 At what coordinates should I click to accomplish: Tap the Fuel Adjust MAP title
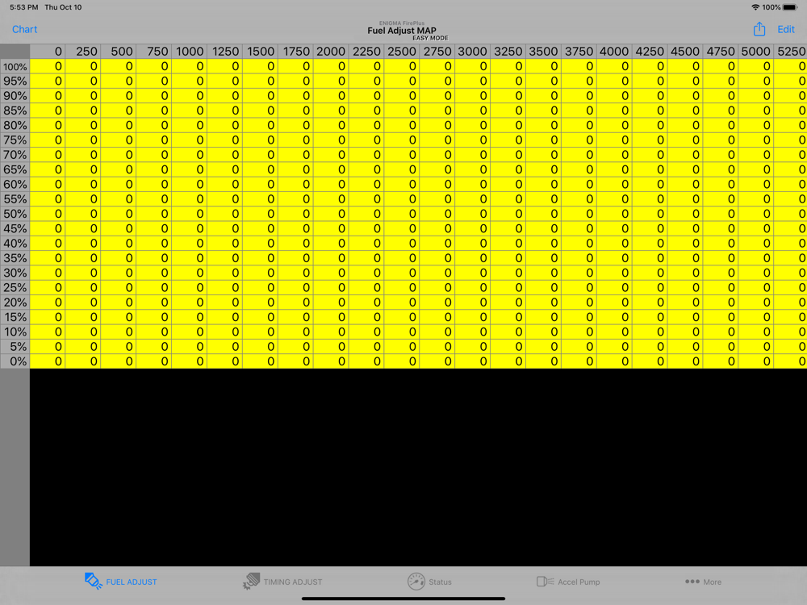tap(401, 31)
